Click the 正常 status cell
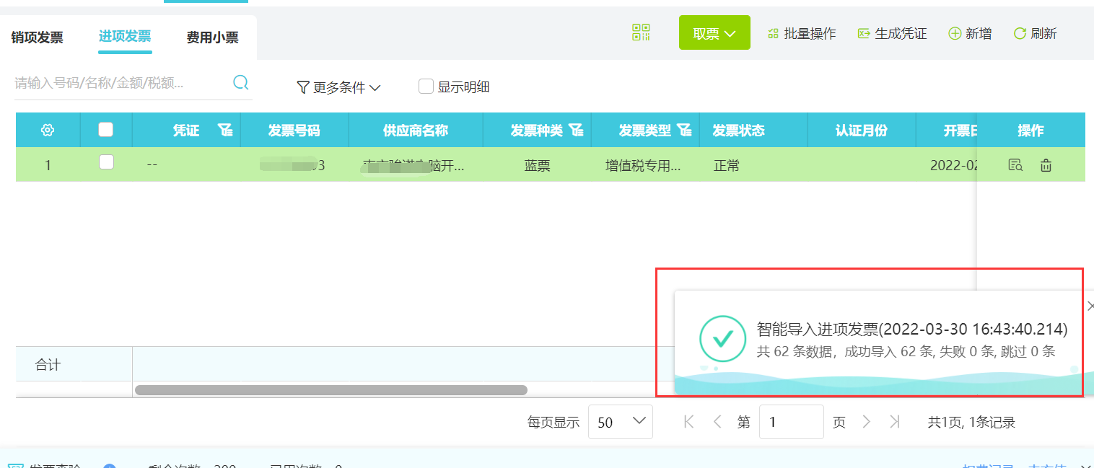Viewport: 1094px width, 468px height. pos(727,166)
